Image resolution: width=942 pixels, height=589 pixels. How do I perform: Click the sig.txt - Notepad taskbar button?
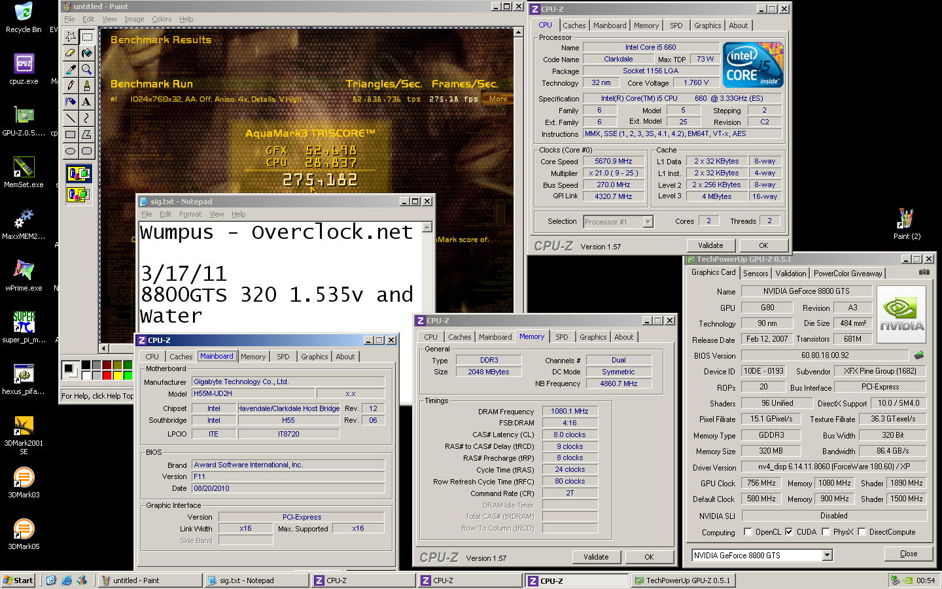[x=256, y=580]
